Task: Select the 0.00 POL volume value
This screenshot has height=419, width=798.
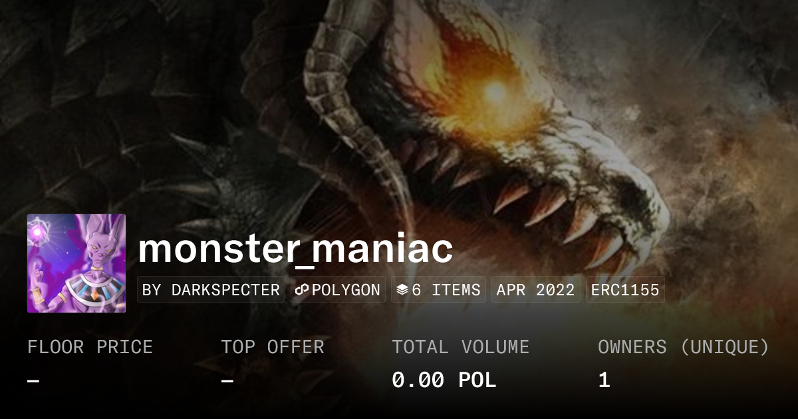Action: 444,380
